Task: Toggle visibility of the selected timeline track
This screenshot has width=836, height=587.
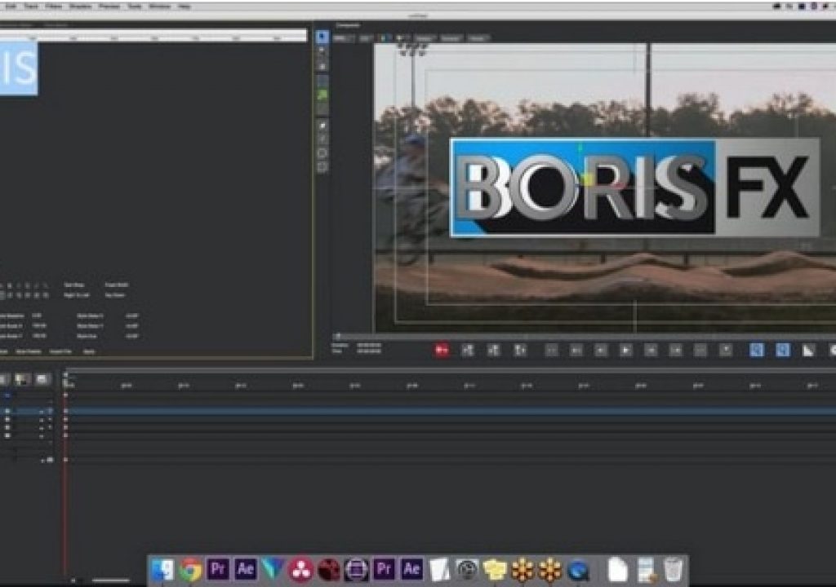Action: click(7, 411)
